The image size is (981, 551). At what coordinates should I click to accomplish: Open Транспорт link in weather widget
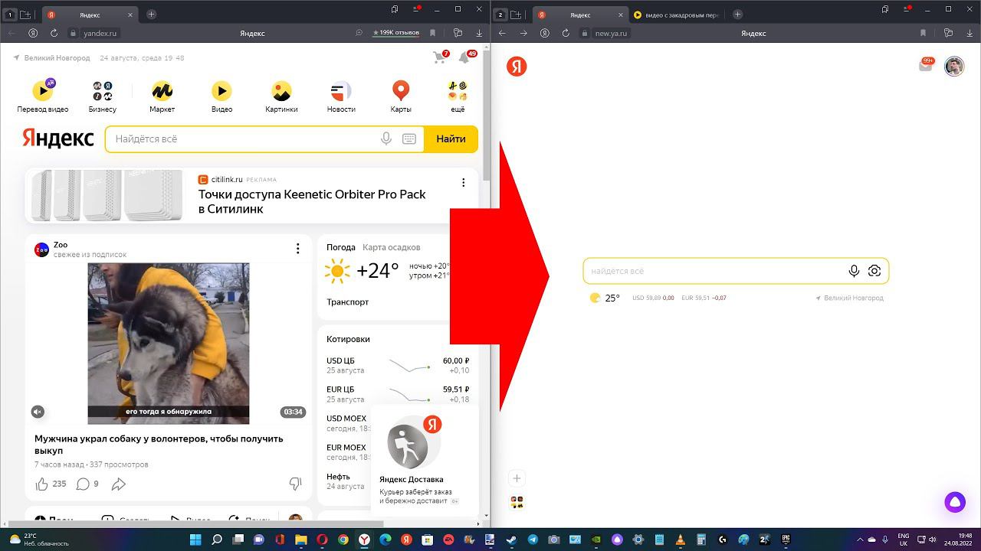347,302
